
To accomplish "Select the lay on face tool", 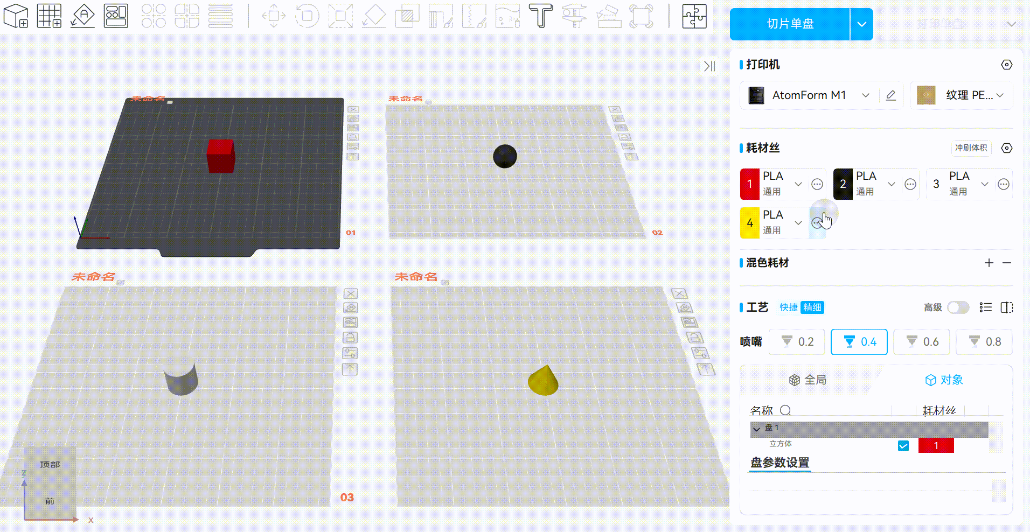I will click(x=374, y=16).
